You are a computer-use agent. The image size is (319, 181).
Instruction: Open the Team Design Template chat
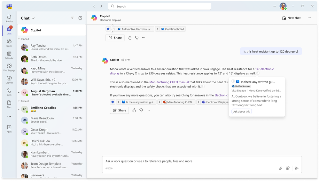(52, 165)
